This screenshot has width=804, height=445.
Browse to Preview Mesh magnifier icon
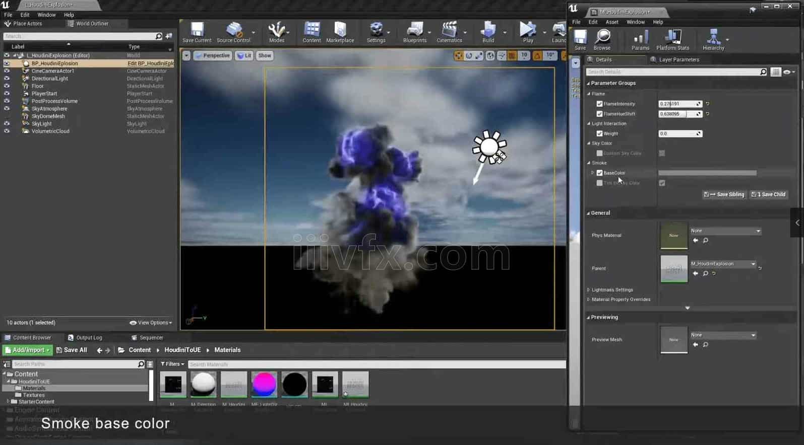click(x=706, y=345)
